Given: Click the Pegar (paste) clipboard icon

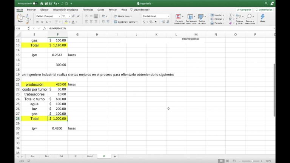Looking at the screenshot, I should click(20, 17).
